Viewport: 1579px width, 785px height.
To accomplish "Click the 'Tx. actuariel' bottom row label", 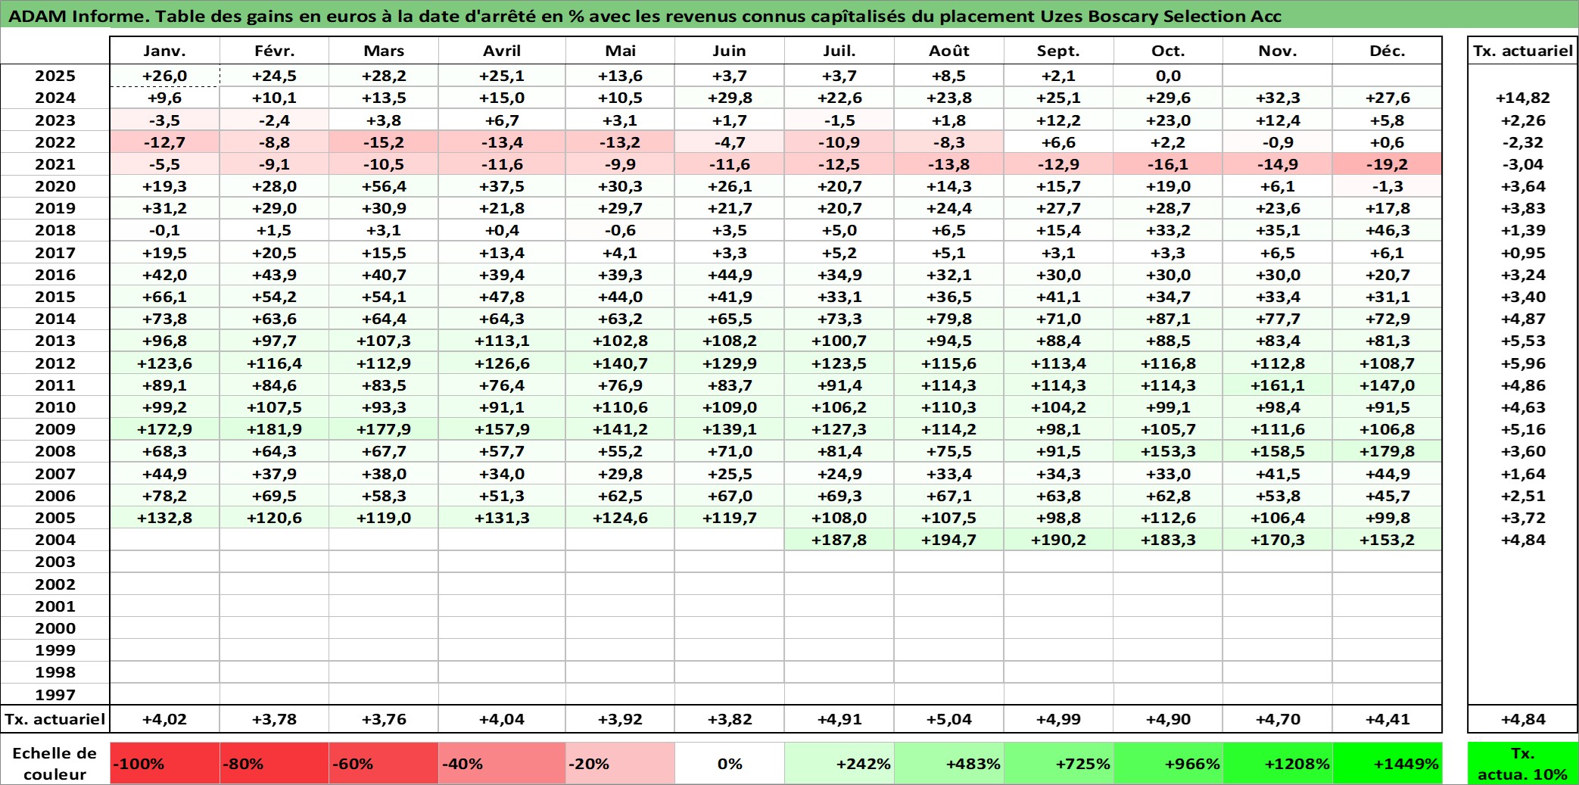I will coord(55,719).
